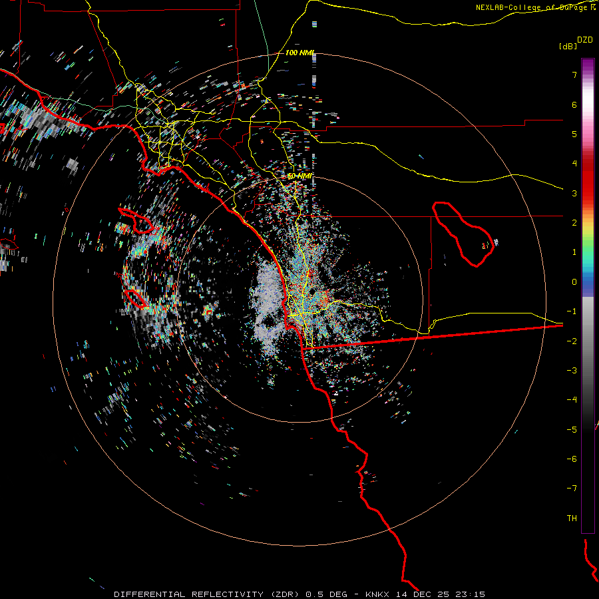Viewport: 599px width, 599px height.
Task: Click the DZD label above the color scale
Action: click(x=585, y=40)
